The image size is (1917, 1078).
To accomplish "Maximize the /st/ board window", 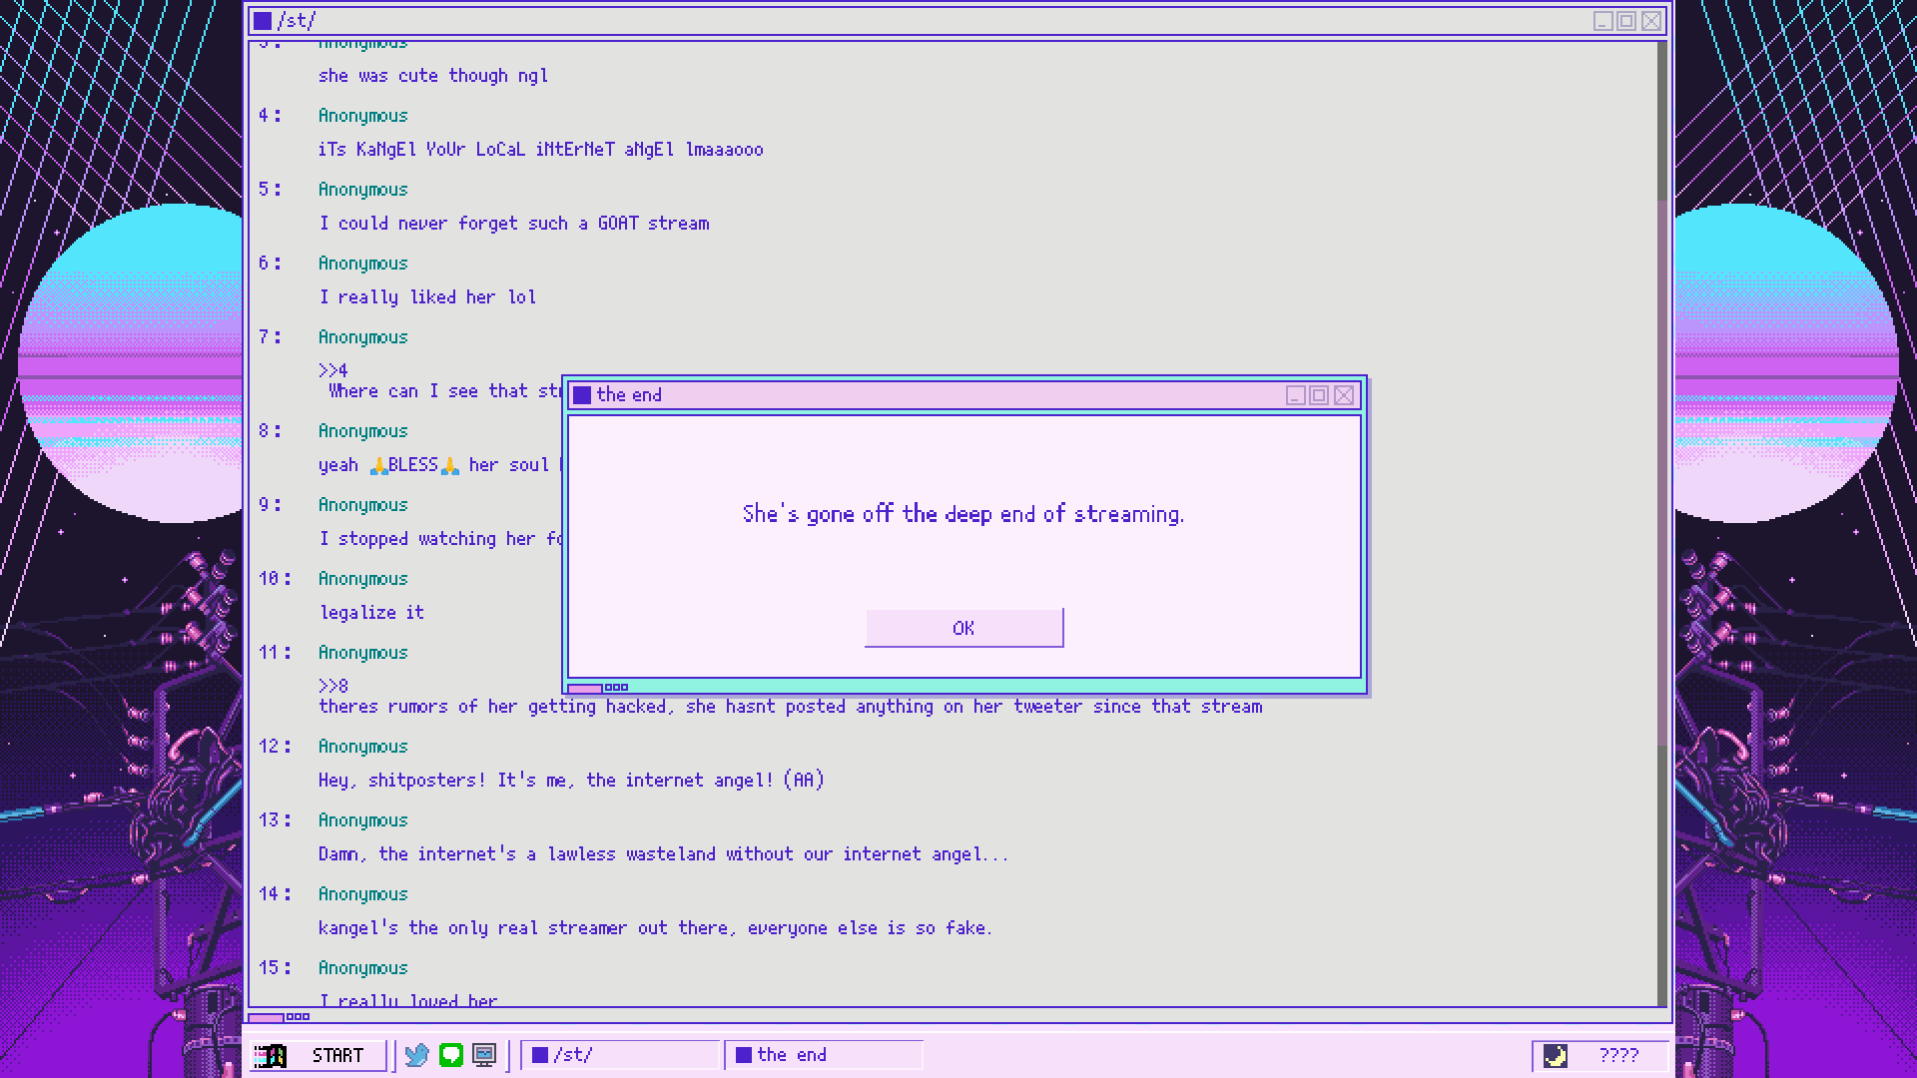I will point(1626,21).
